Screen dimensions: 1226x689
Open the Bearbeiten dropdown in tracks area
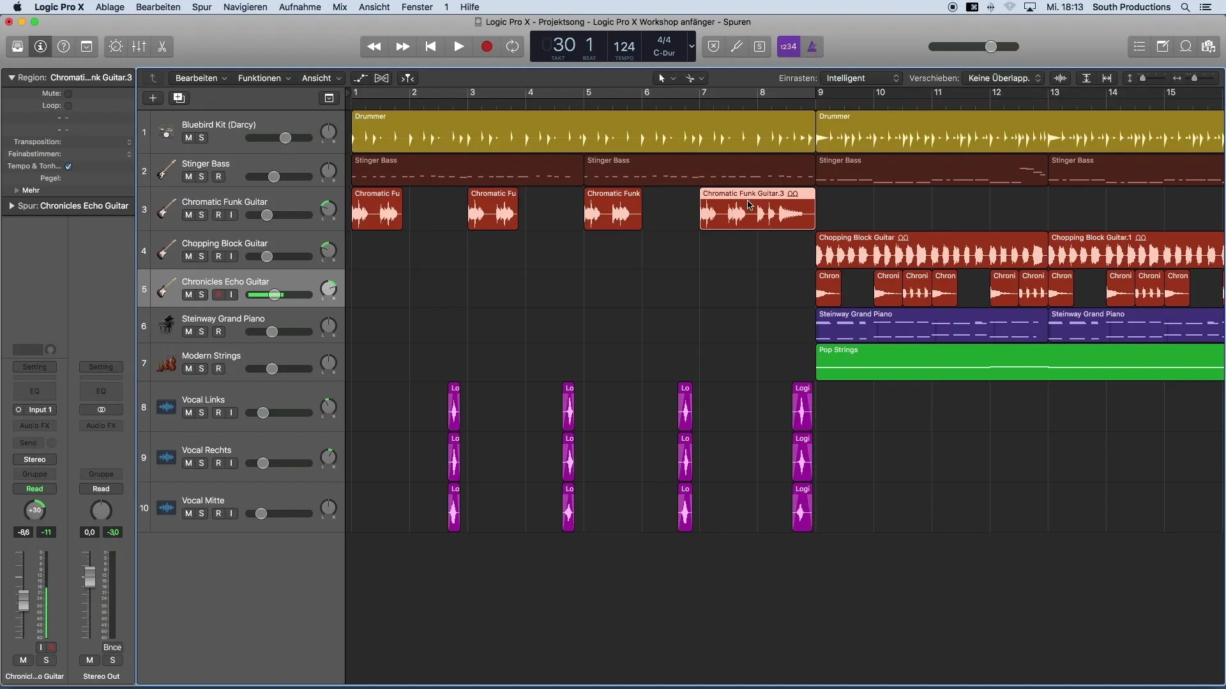coord(201,78)
